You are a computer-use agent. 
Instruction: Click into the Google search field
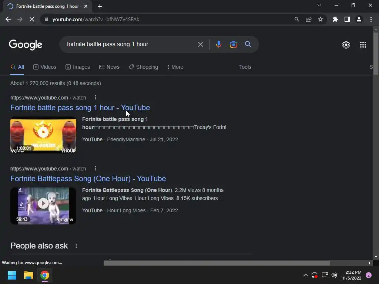point(131,44)
